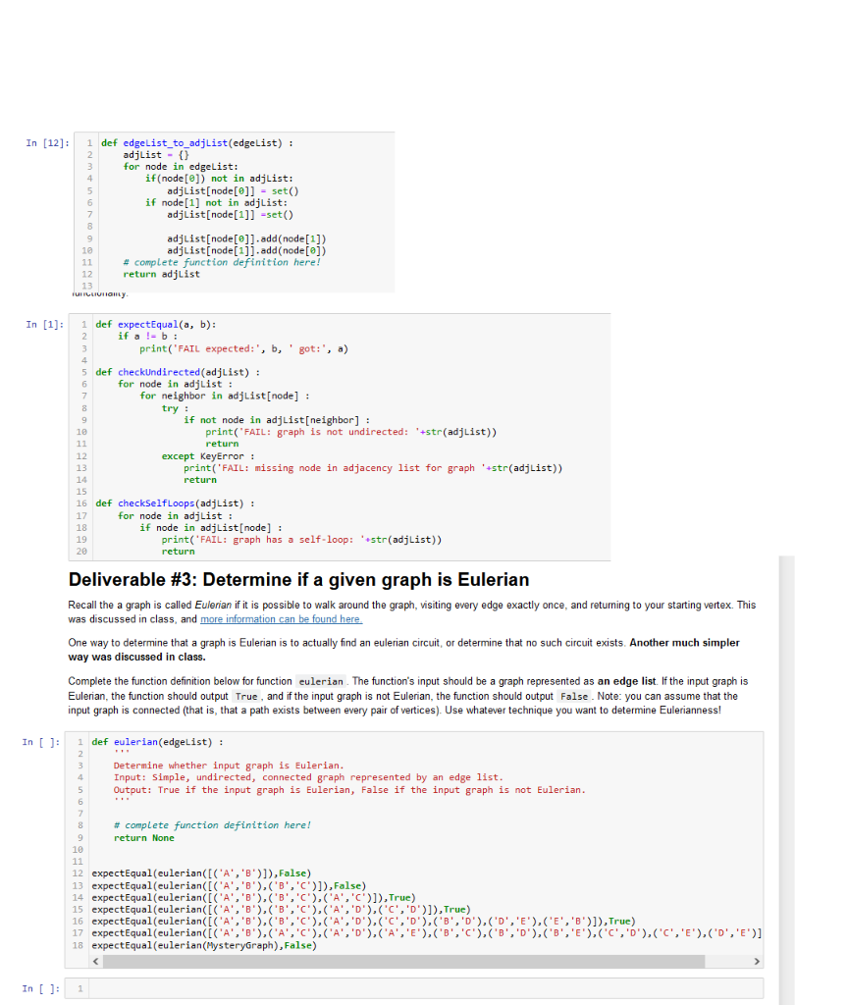Click the '# complete function definition here!' comment
The image size is (848, 1005).
pyautogui.click(x=177, y=825)
